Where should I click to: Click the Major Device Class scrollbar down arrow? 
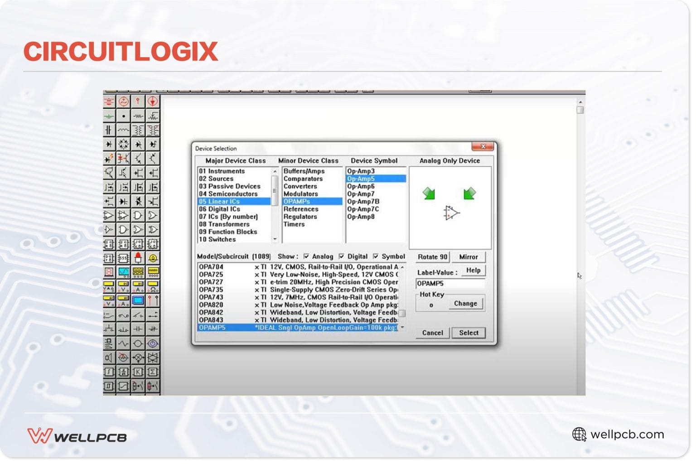(x=275, y=239)
